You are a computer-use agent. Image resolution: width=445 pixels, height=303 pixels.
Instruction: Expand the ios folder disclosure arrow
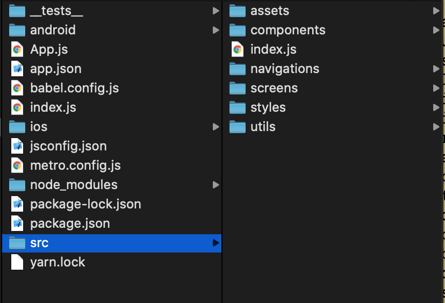(216, 127)
